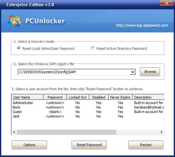The height and width of the screenshot is (157, 175).
Task: Select the Jack user account
Action: [88, 116]
